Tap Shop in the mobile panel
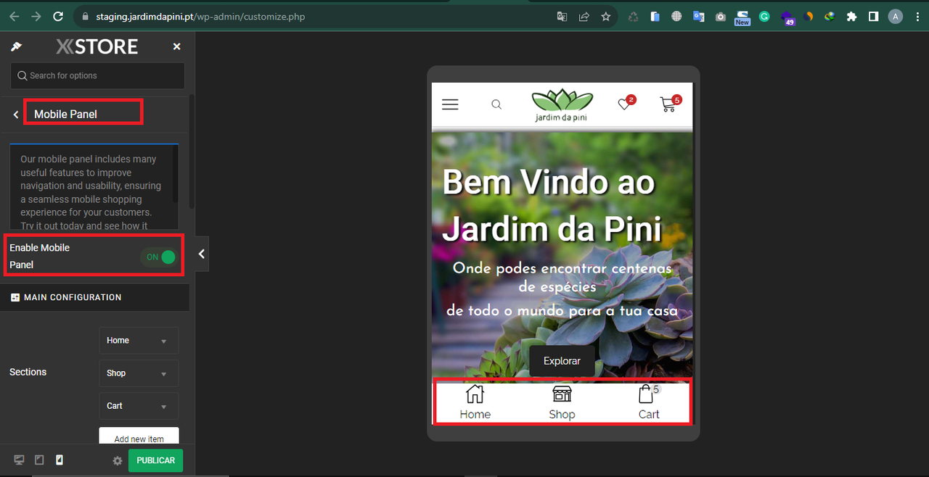This screenshot has height=477, width=929. [x=562, y=402]
